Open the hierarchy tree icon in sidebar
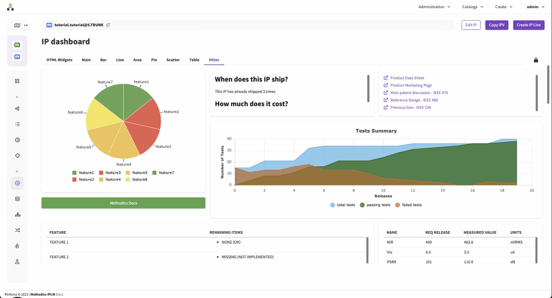Screen dimensions: 552x298 pos(17,215)
